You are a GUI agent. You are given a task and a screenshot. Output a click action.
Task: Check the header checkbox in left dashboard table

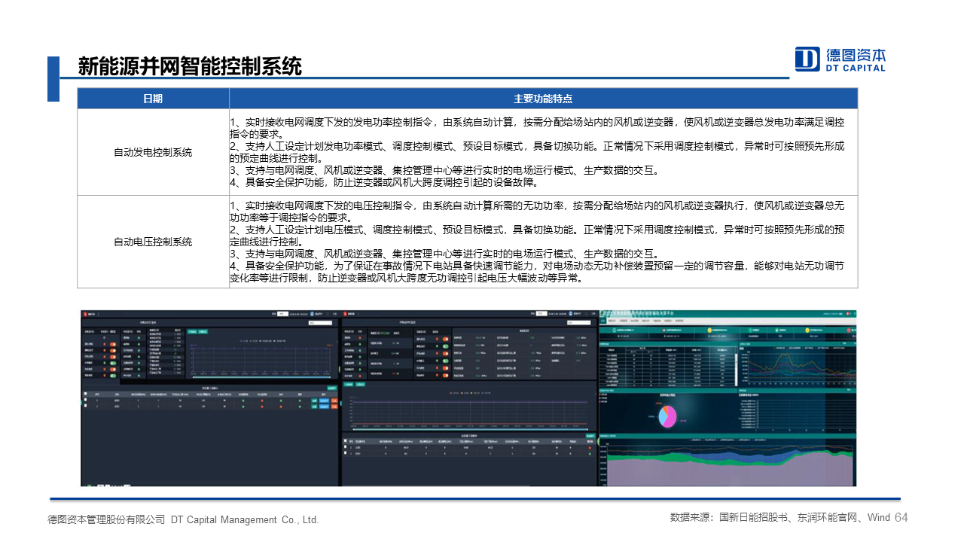(x=86, y=394)
